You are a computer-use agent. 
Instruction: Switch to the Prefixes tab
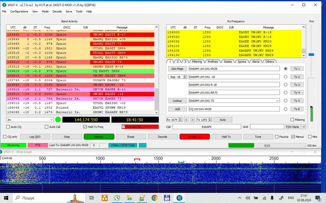point(213,62)
